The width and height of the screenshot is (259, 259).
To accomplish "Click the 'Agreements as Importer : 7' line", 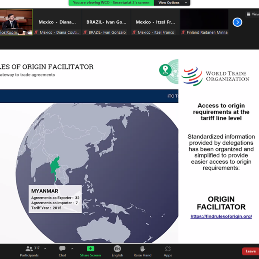I will click(x=54, y=203).
